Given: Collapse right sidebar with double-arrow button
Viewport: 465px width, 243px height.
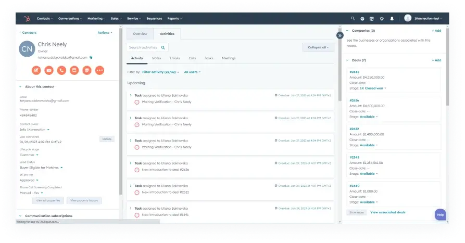Looking at the screenshot, I should coord(340,35).
